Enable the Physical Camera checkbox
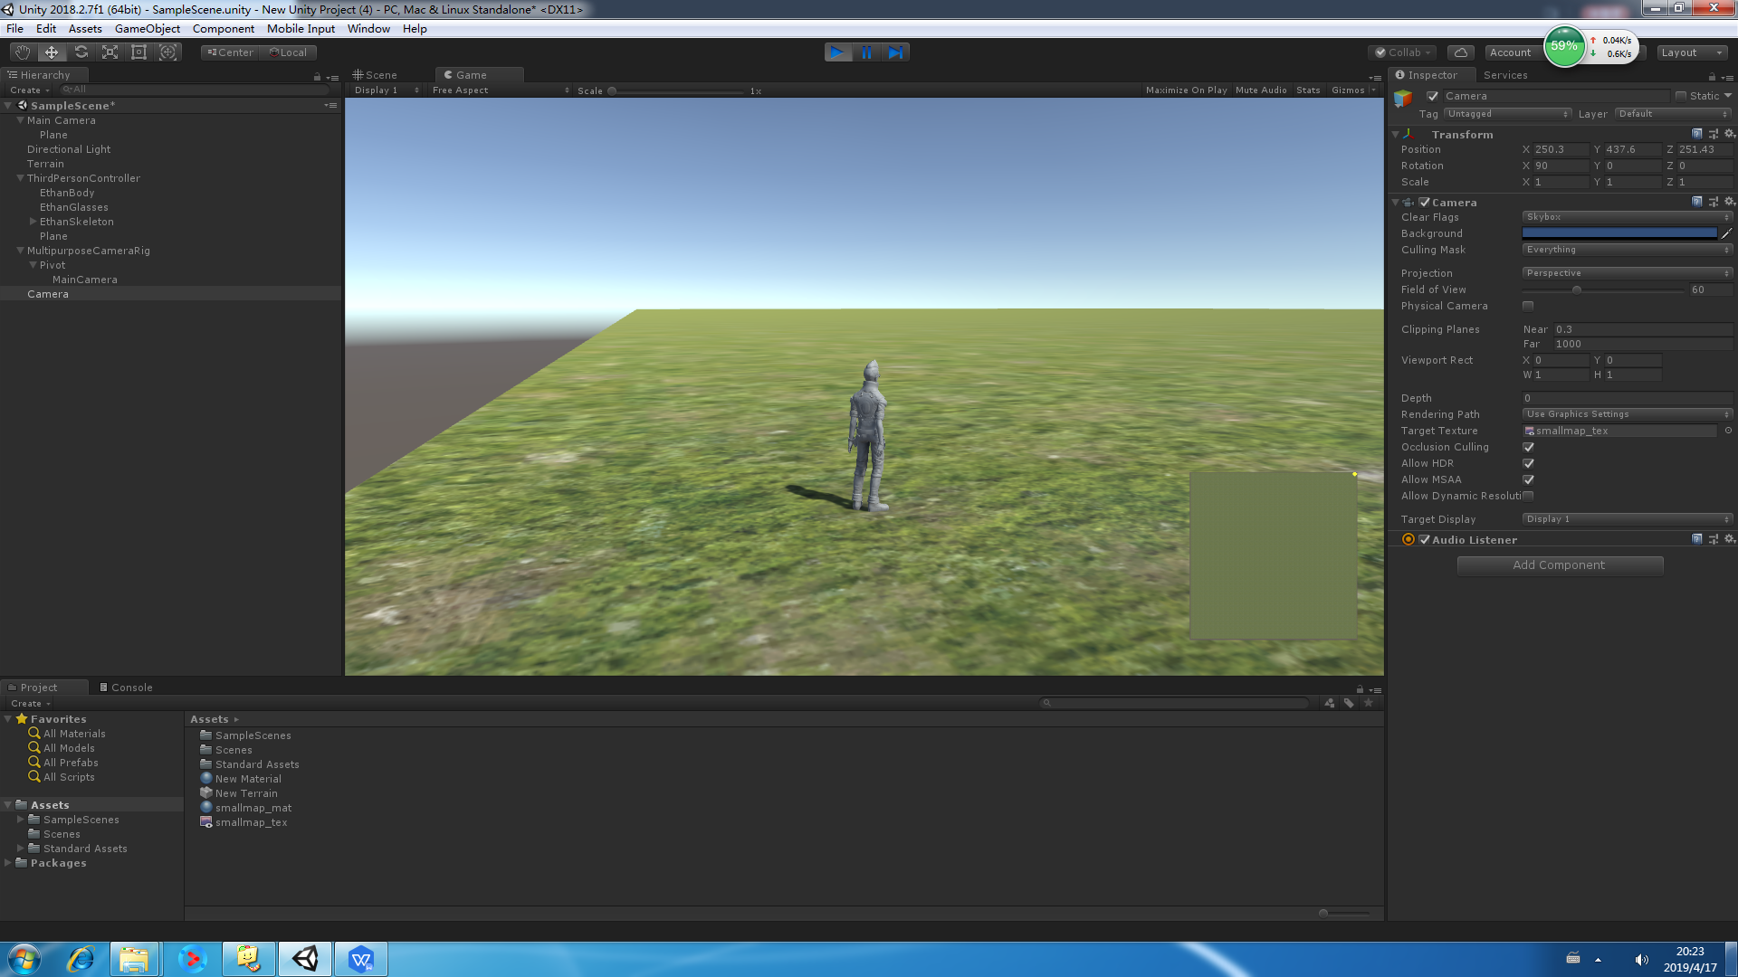1738x977 pixels. coord(1528,306)
